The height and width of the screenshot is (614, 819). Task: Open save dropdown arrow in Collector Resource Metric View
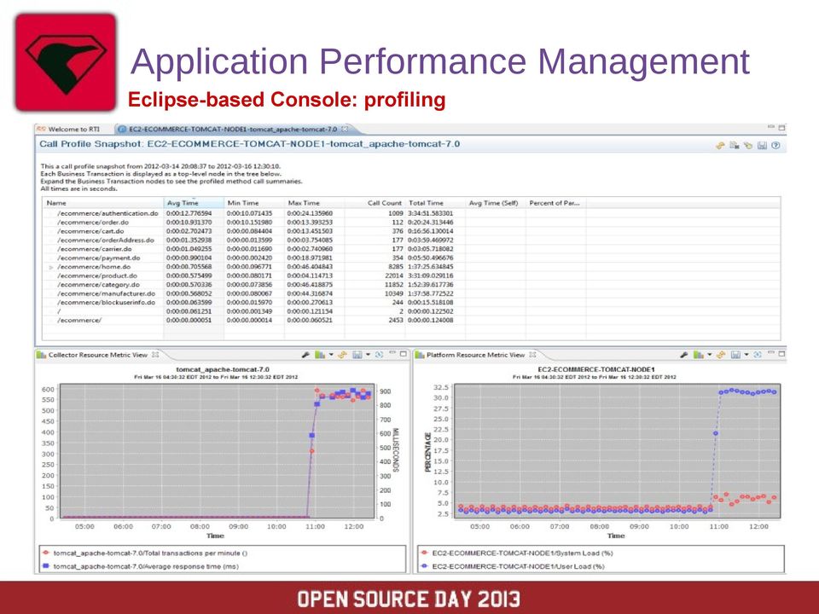368,355
